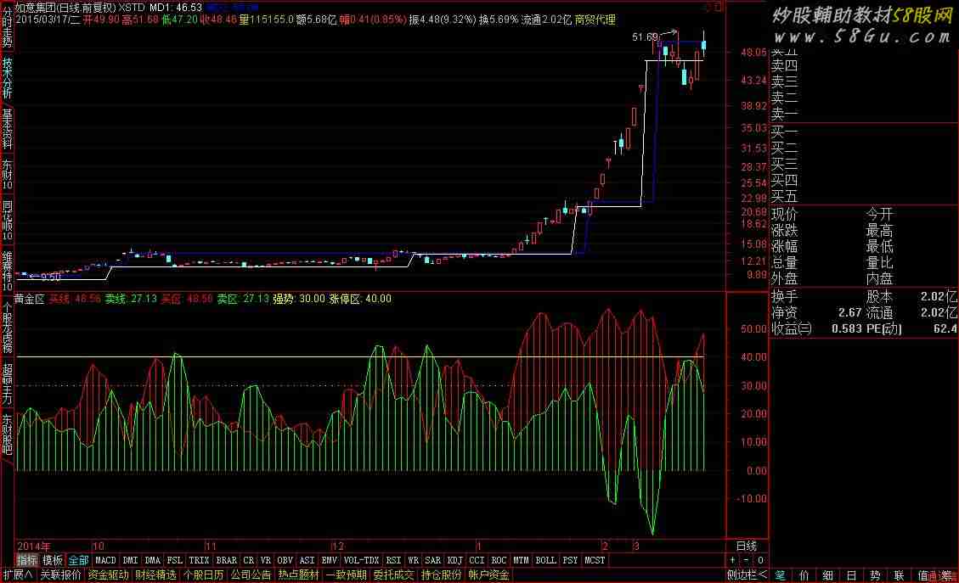Apply the TRIX indicator

(x=200, y=560)
